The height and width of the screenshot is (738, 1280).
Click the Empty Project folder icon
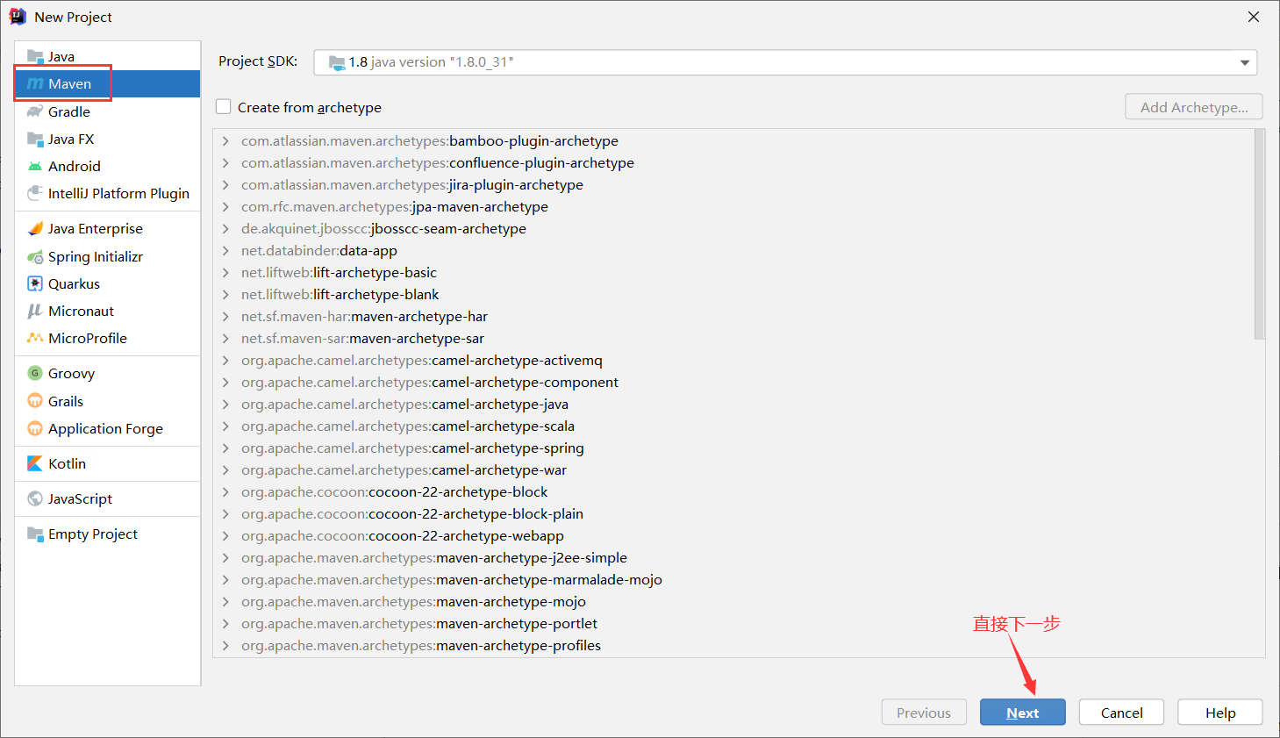coord(35,534)
